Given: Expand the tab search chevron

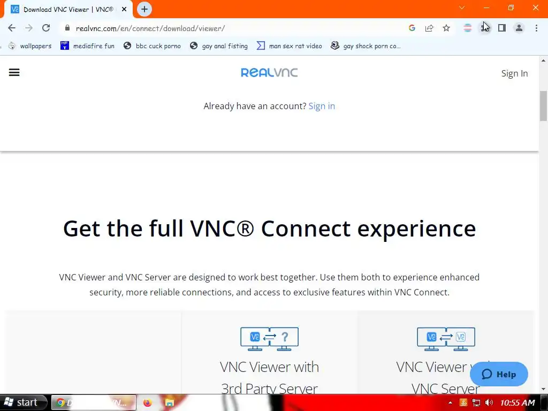Looking at the screenshot, I should [x=462, y=7].
